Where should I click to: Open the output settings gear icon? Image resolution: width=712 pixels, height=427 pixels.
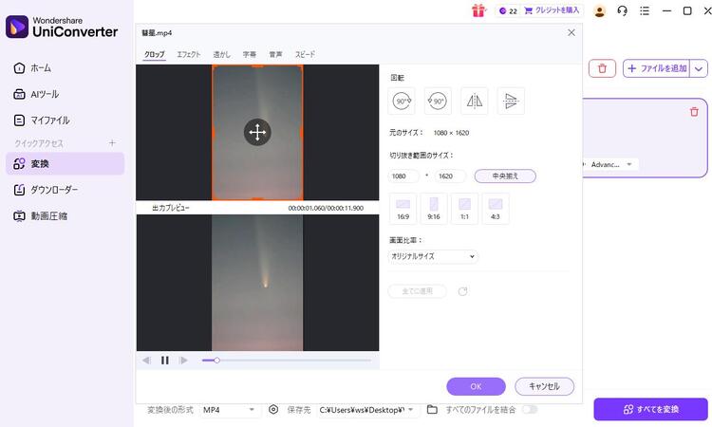pos(273,410)
